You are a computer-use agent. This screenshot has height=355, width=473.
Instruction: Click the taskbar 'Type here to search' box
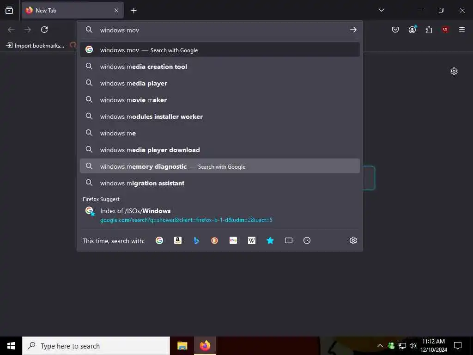(96, 346)
